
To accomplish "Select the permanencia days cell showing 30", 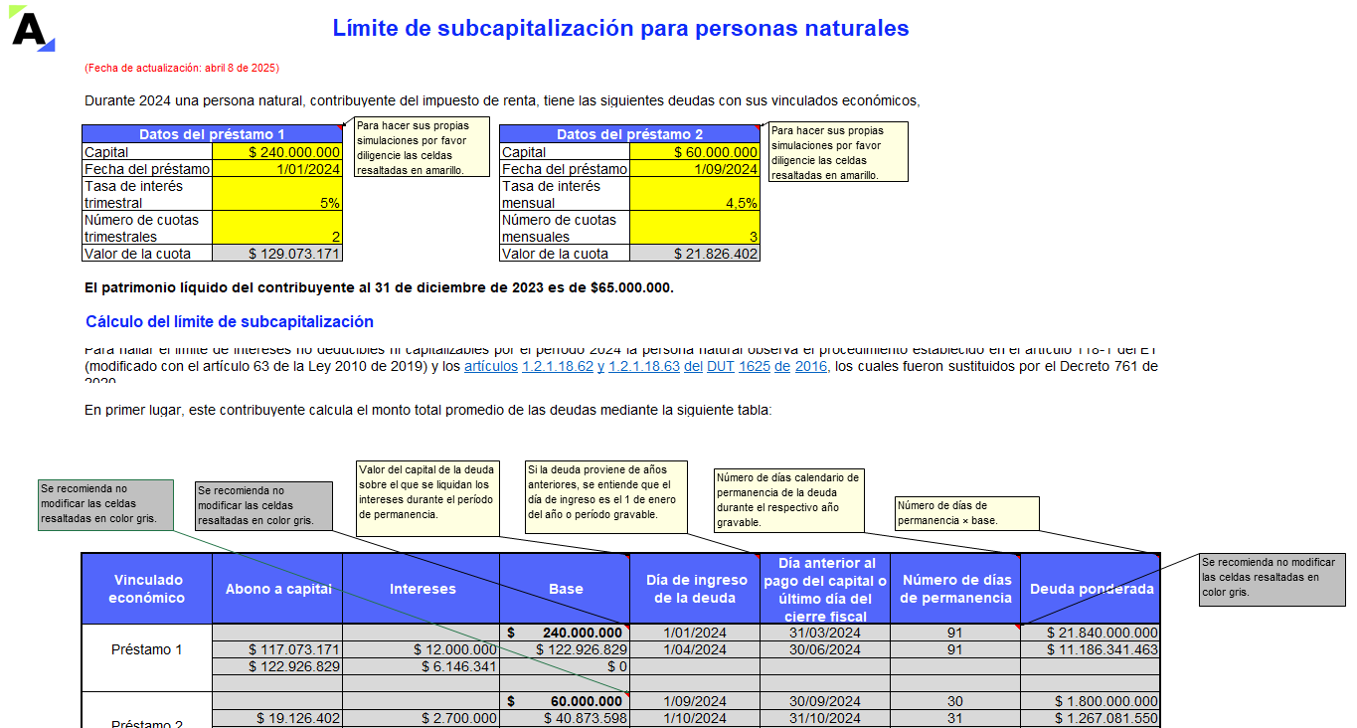I will click(x=955, y=701).
